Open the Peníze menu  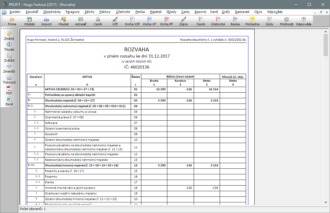(140, 12)
